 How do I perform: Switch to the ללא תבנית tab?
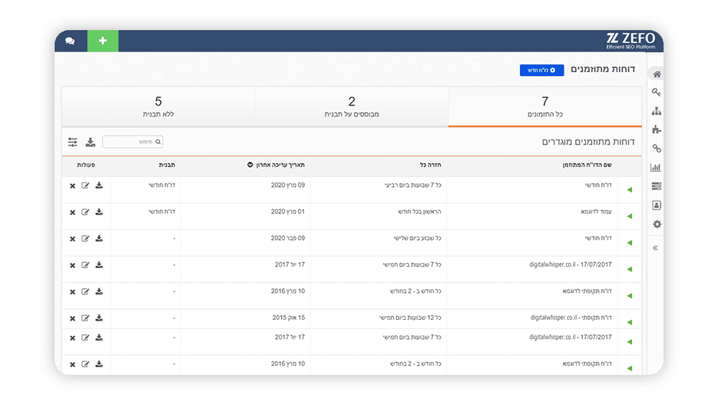pos(158,106)
